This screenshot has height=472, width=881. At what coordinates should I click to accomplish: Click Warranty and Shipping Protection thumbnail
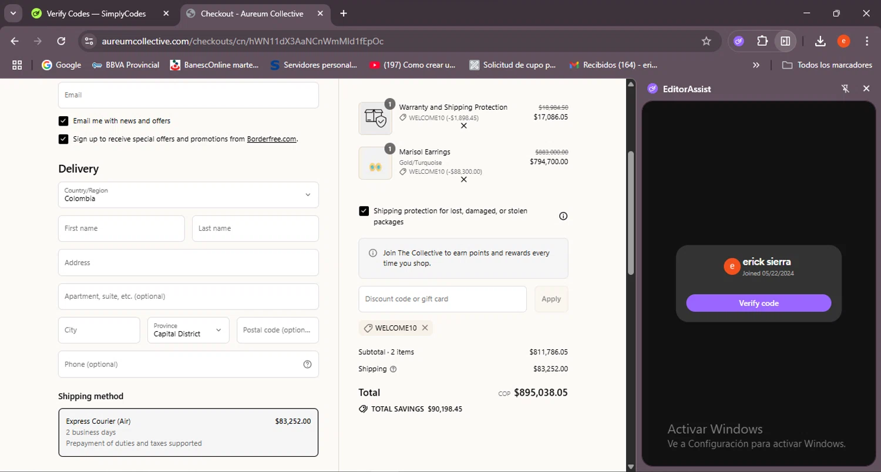[x=375, y=118]
